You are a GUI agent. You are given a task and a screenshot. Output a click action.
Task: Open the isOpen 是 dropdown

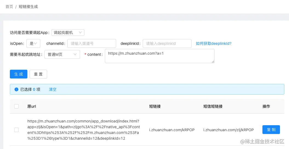click(33, 43)
